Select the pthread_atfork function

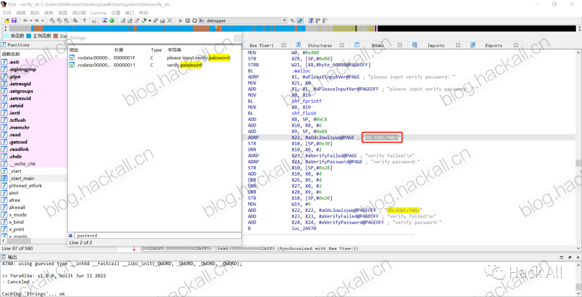pyautogui.click(x=34, y=185)
